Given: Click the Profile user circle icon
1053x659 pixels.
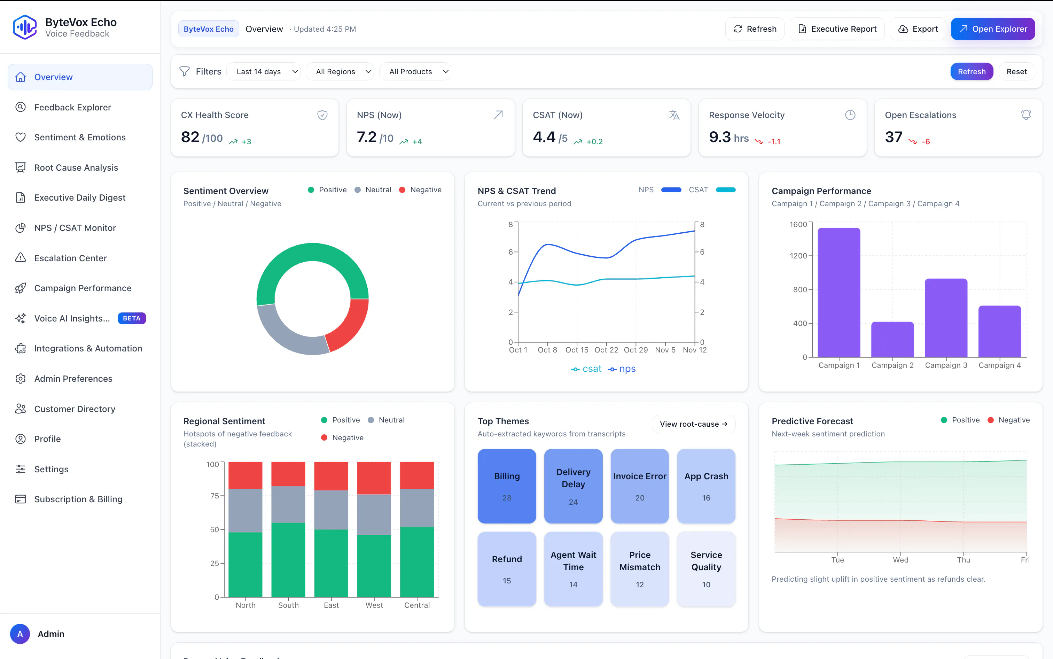Looking at the screenshot, I should pos(21,439).
